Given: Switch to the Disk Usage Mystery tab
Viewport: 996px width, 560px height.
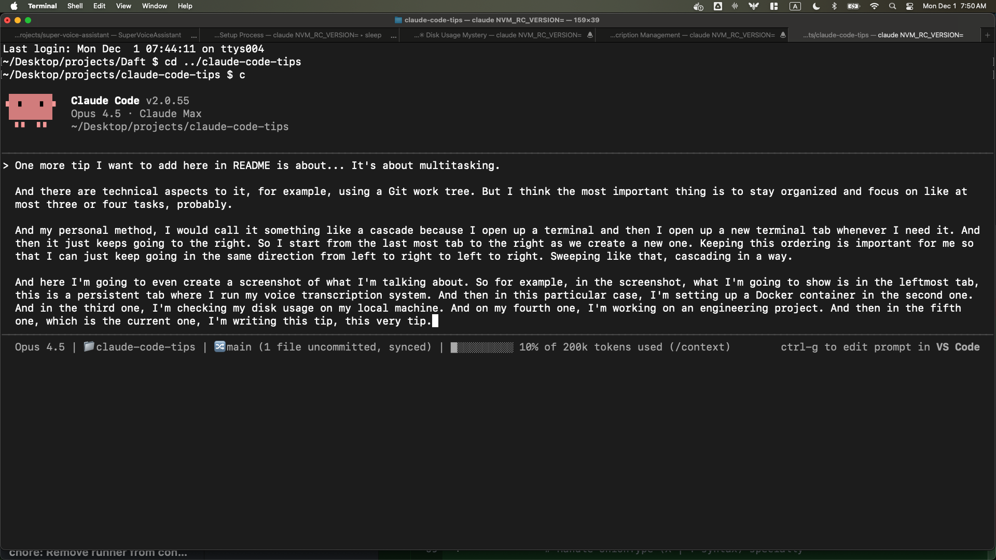Looking at the screenshot, I should click(498, 35).
